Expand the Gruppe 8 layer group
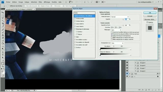 (x=135, y=65)
